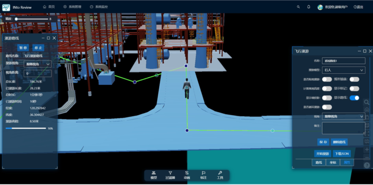This screenshot has height=185, width=373.
Task: Toggle fullscreen icon in right side toolbar
Action: (x=367, y=134)
